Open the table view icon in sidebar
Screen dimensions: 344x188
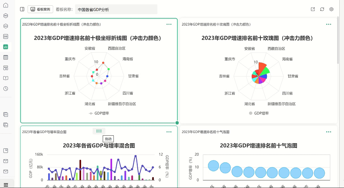(x=5, y=57)
